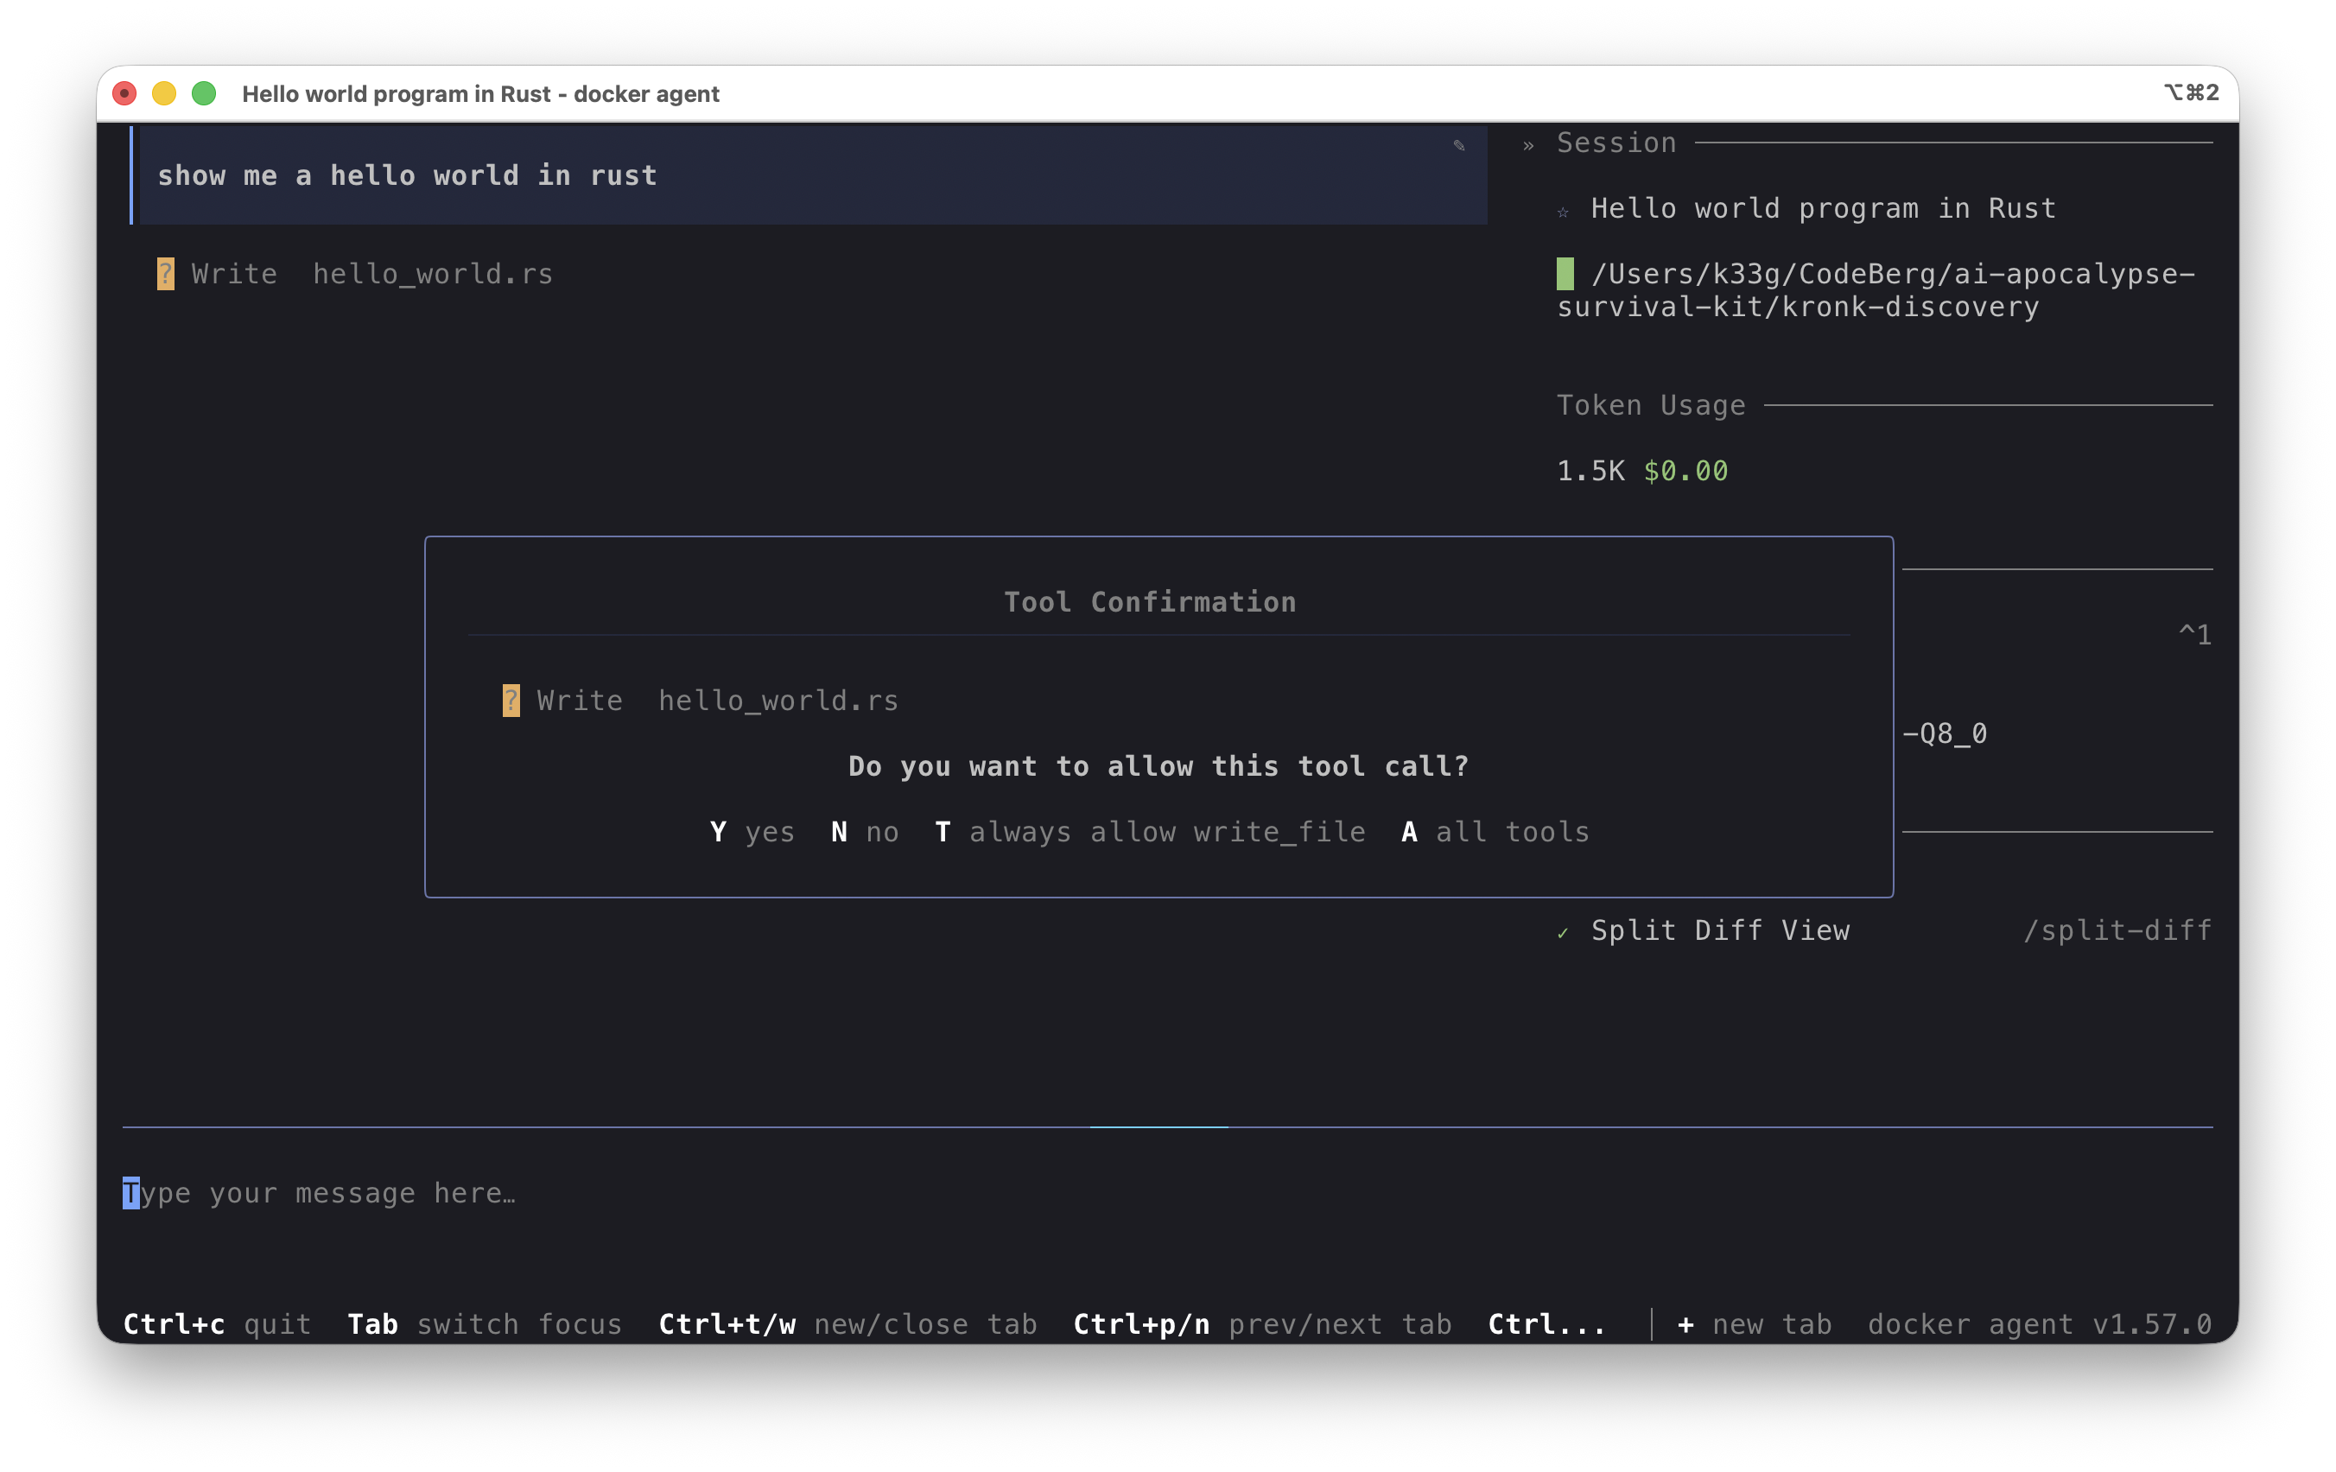This screenshot has height=1472, width=2336.
Task: Choose A all tools in the confirmation dialog
Action: [x=1495, y=833]
